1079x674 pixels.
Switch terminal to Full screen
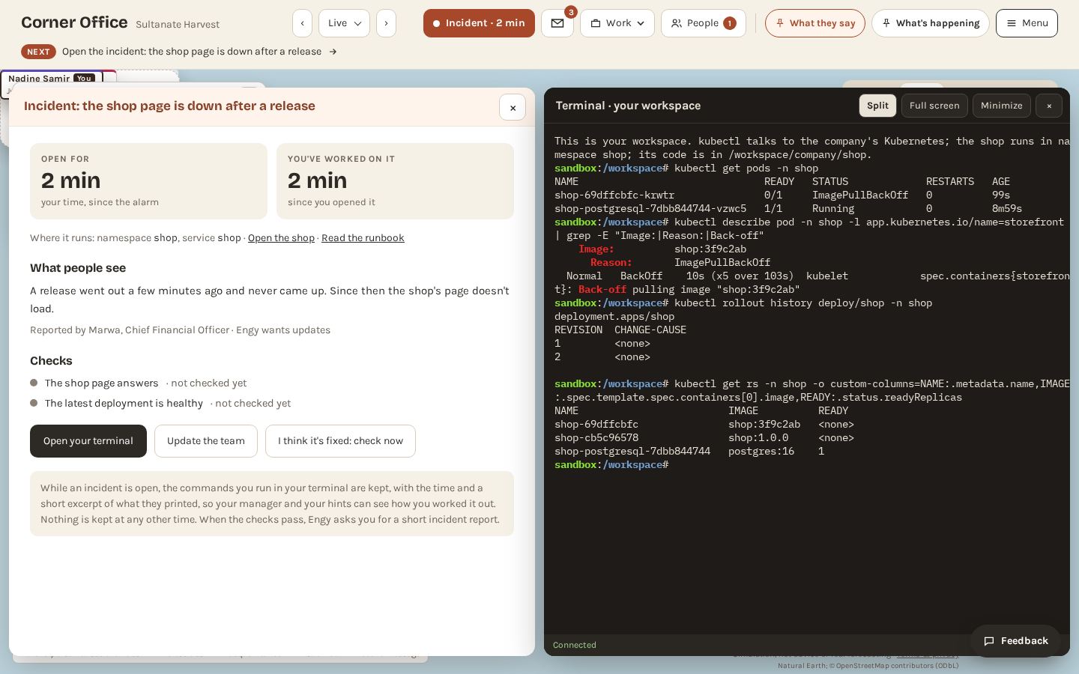coord(934,106)
